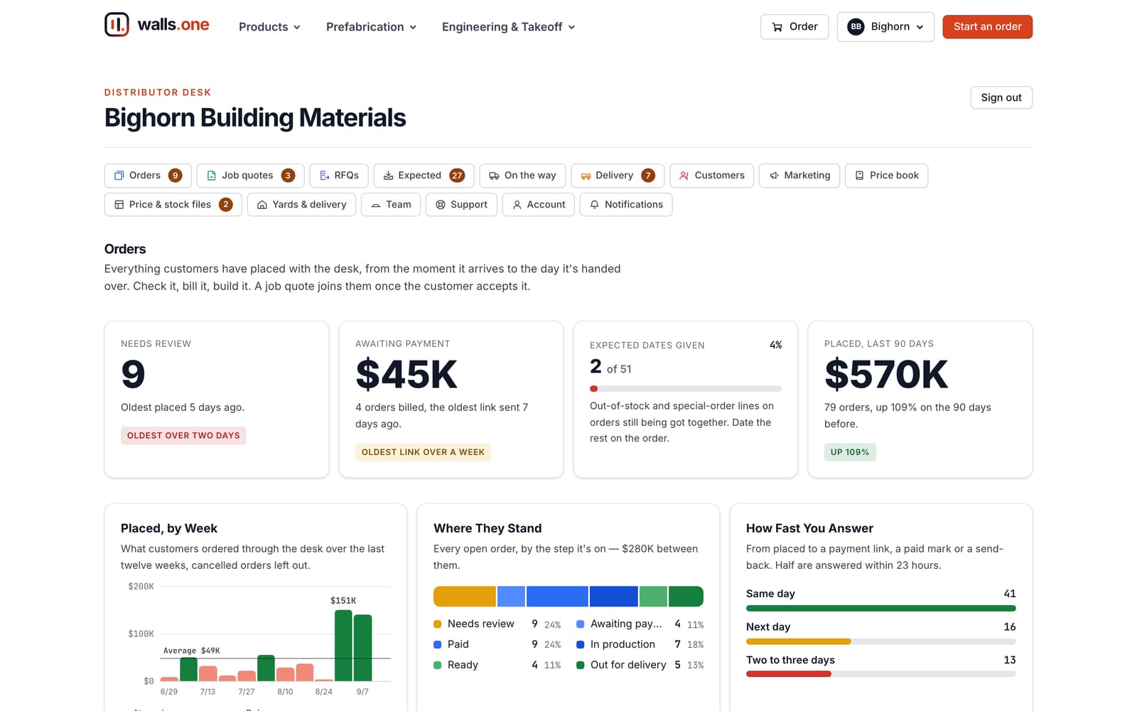
Task: Click the Same day green progress bar
Action: 880,609
